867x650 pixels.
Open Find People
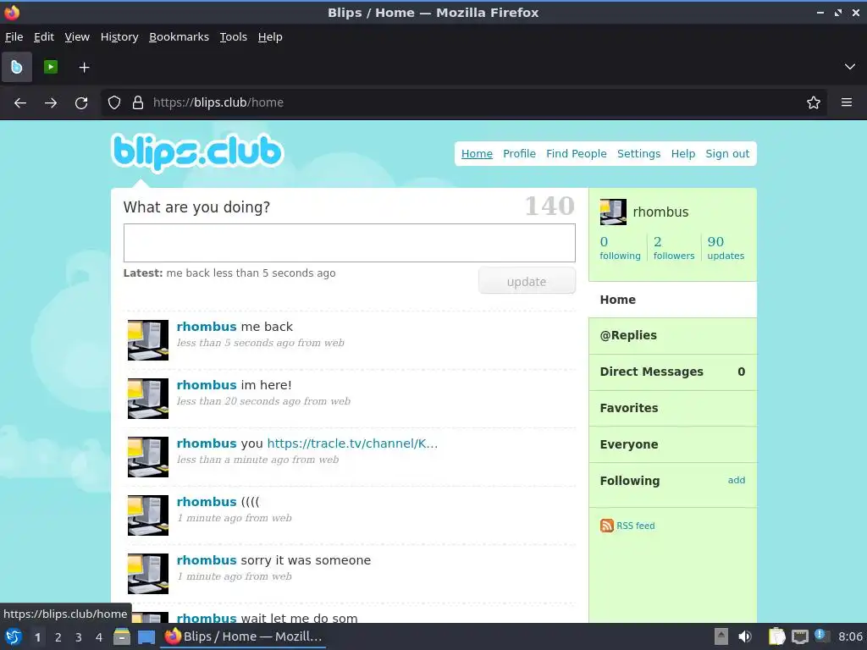[576, 154]
